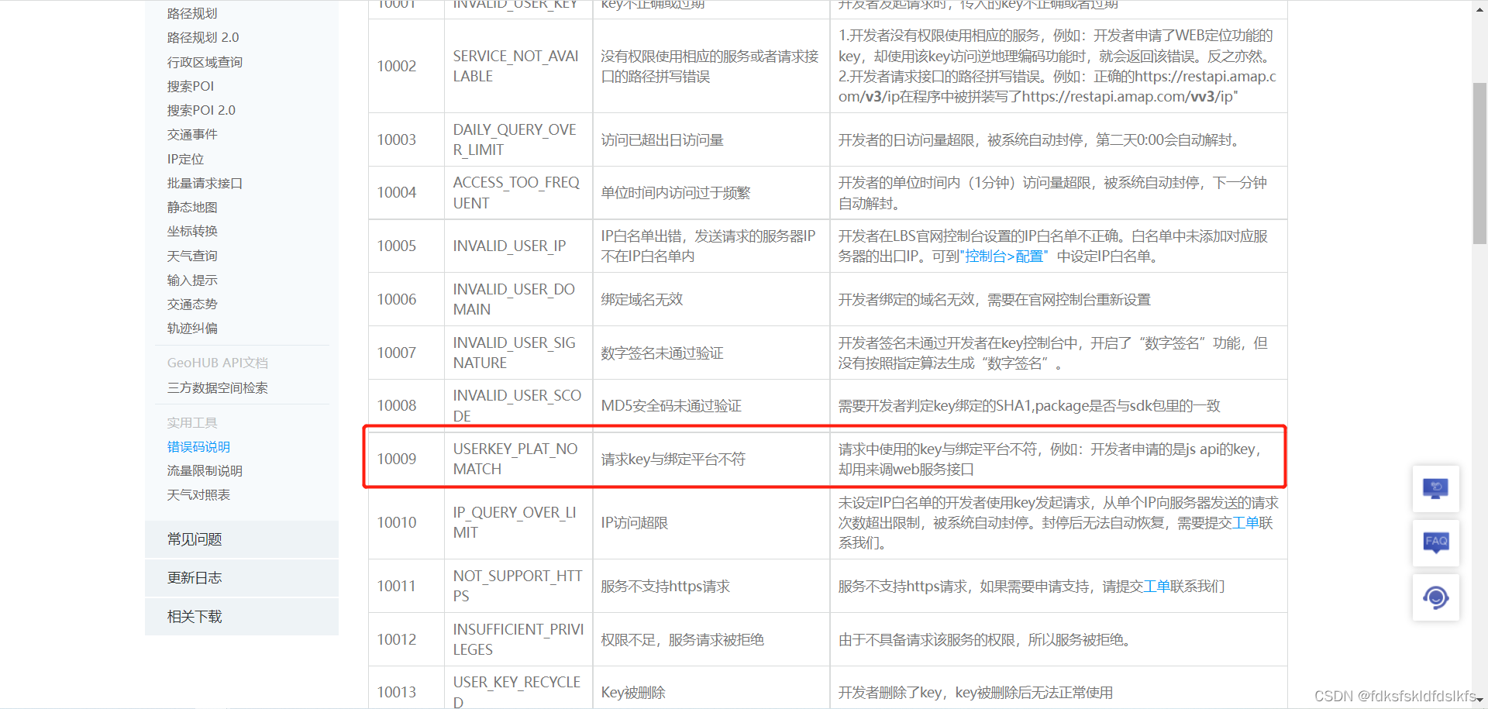Open the 批量请求接口 page
The height and width of the screenshot is (709, 1488).
coord(204,183)
